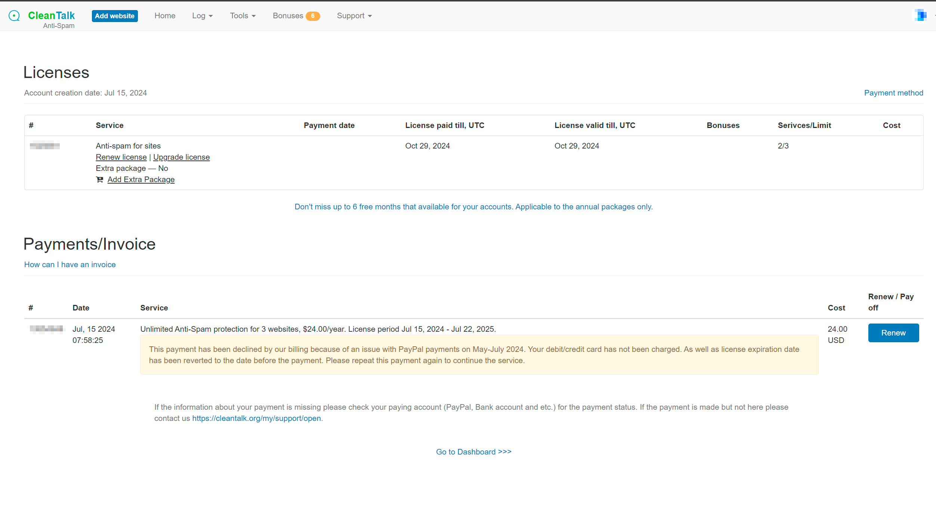Expand the Tools dropdown menu
The width and height of the screenshot is (936, 509).
243,16
